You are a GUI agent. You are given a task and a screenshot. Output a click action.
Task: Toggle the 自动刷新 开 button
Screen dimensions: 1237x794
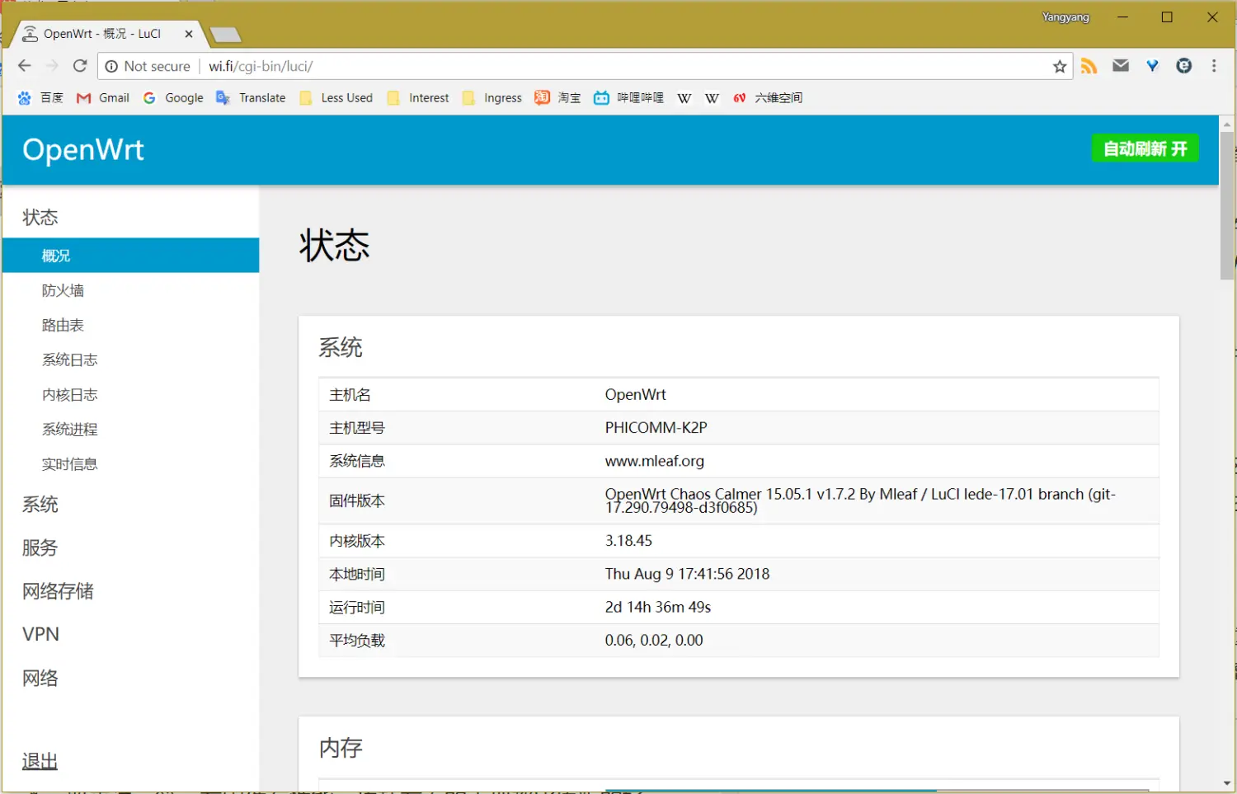1145,148
